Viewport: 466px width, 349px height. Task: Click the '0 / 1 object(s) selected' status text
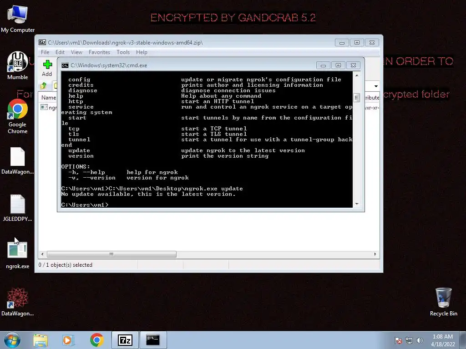(66, 265)
